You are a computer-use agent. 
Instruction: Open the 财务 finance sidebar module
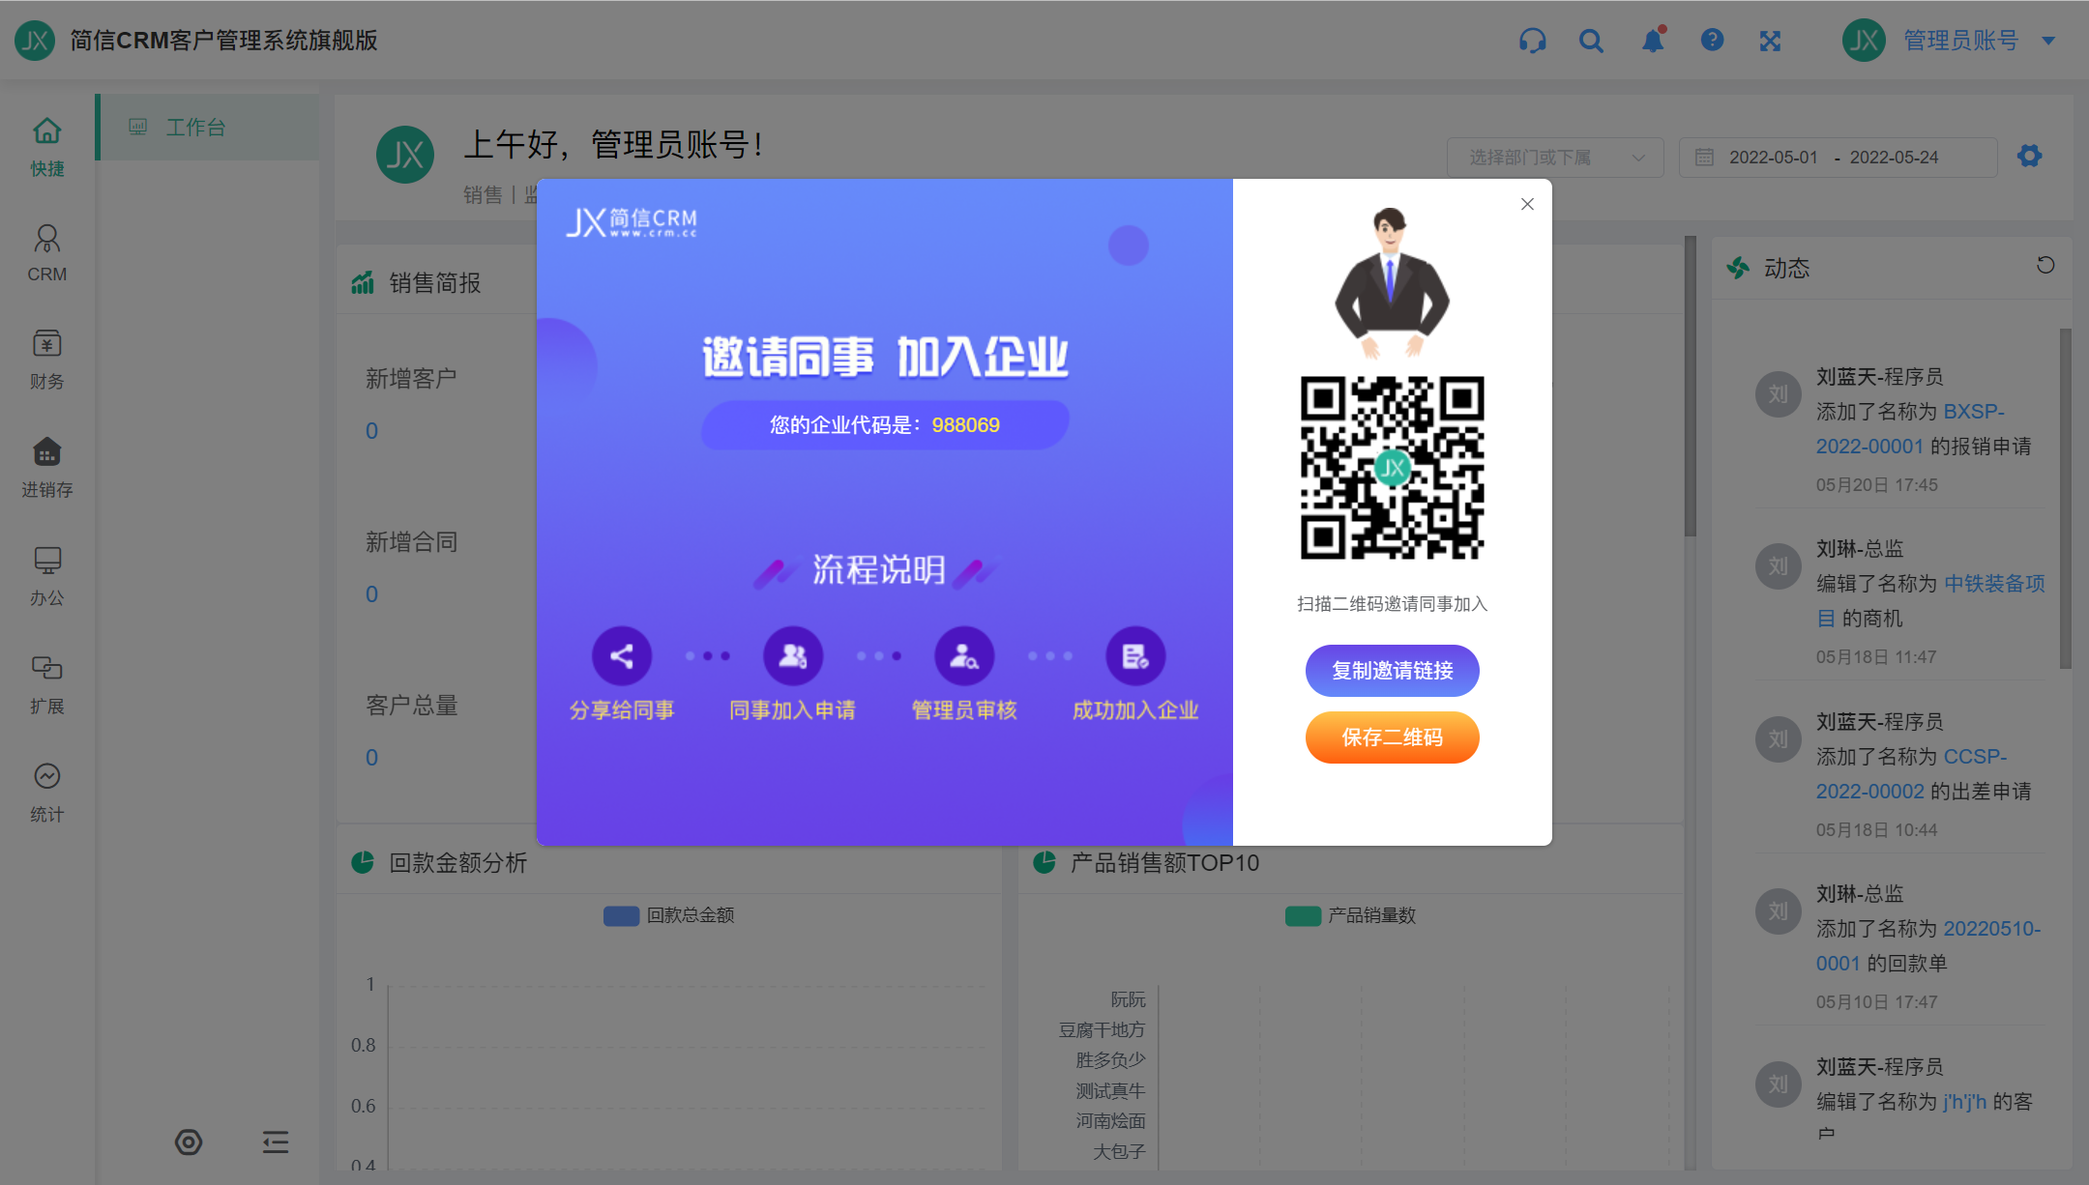pyautogui.click(x=46, y=360)
